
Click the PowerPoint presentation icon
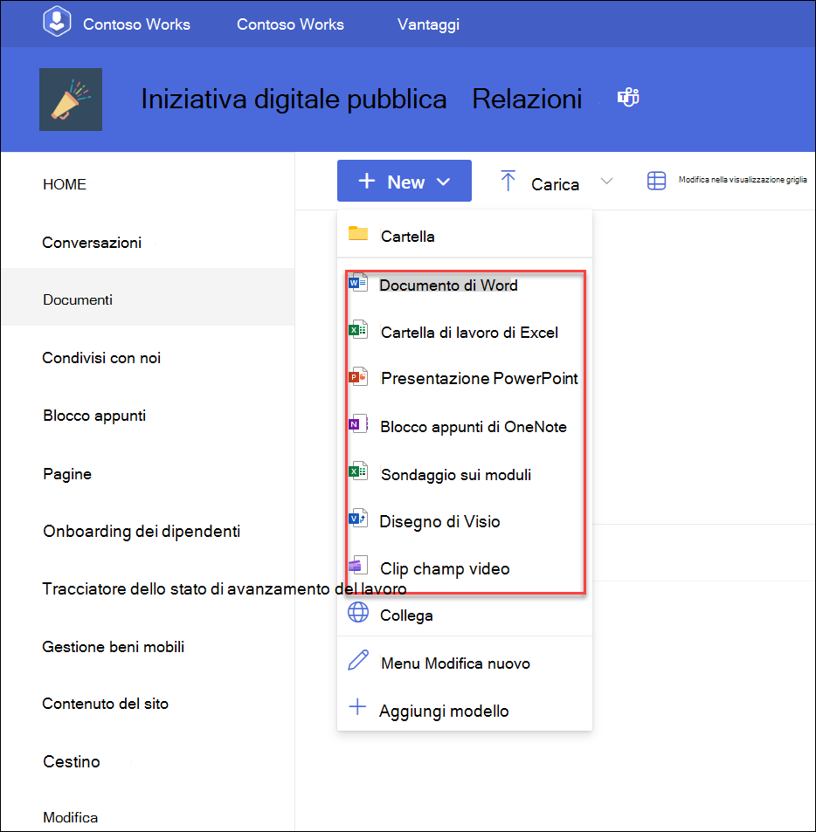pos(358,377)
